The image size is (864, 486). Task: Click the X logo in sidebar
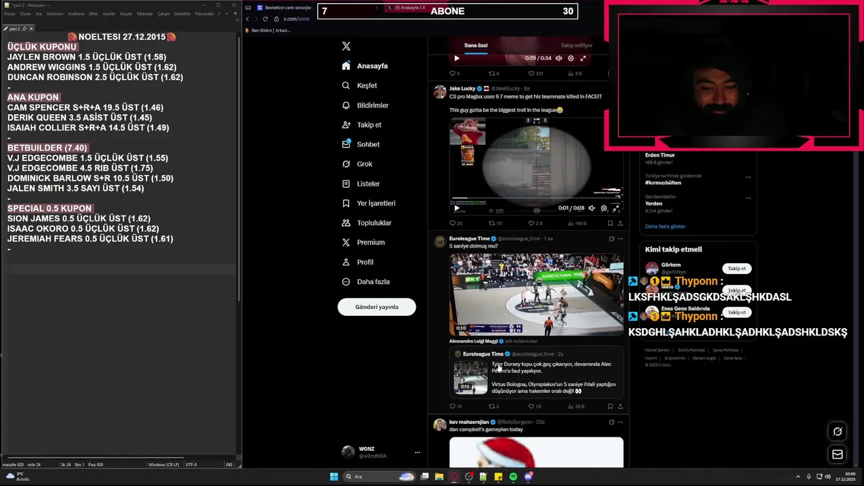pos(346,46)
